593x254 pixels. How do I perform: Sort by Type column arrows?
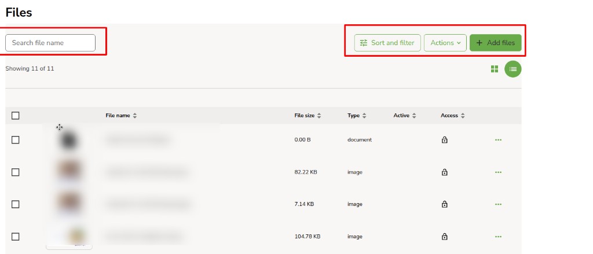(364, 116)
